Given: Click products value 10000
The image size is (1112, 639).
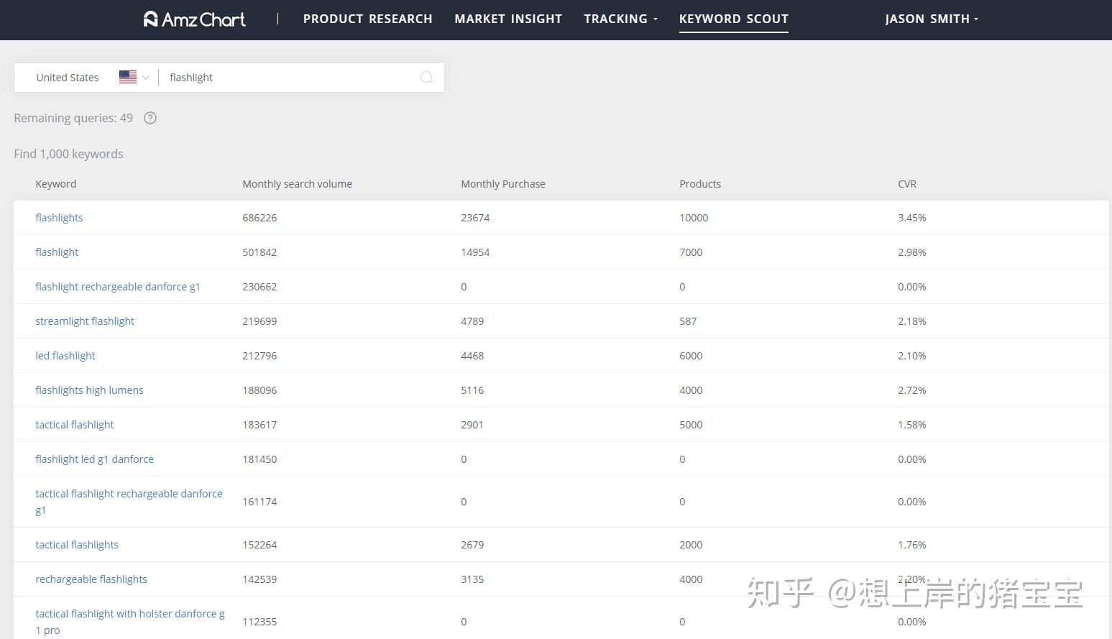Looking at the screenshot, I should coord(694,218).
